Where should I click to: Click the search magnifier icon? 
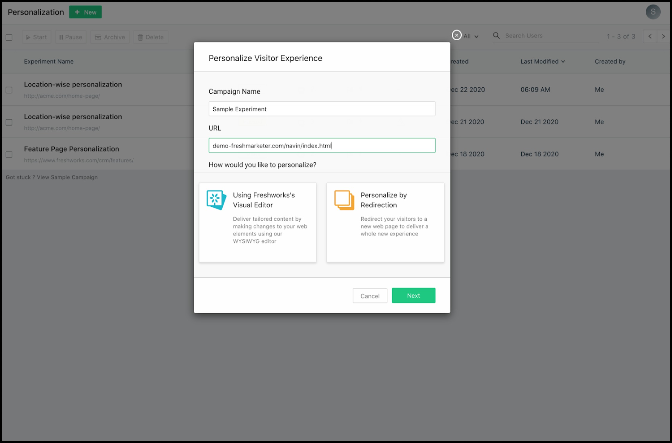click(x=496, y=36)
